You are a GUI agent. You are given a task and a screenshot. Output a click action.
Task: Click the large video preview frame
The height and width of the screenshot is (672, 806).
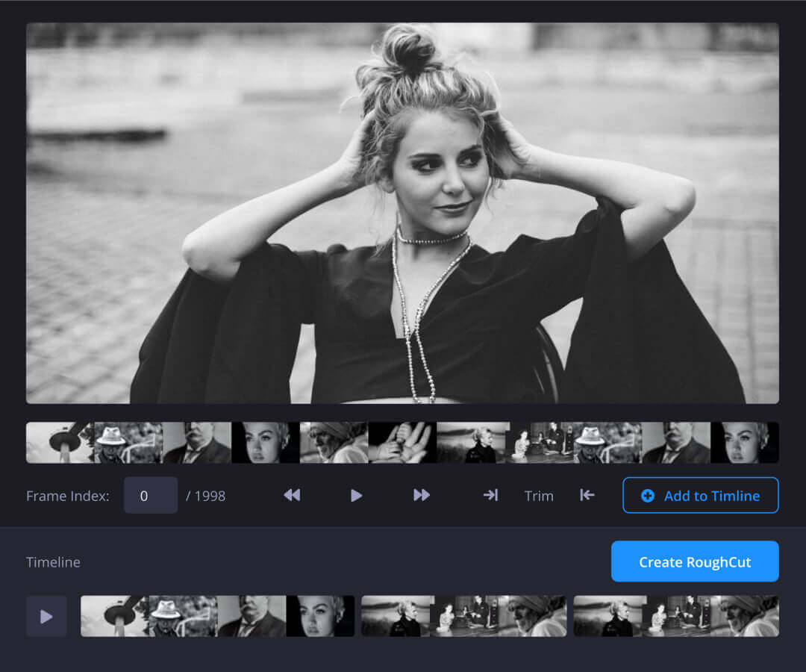coord(403,213)
